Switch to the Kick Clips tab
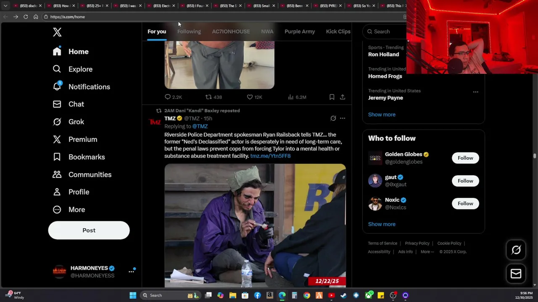The width and height of the screenshot is (538, 302). pyautogui.click(x=338, y=31)
